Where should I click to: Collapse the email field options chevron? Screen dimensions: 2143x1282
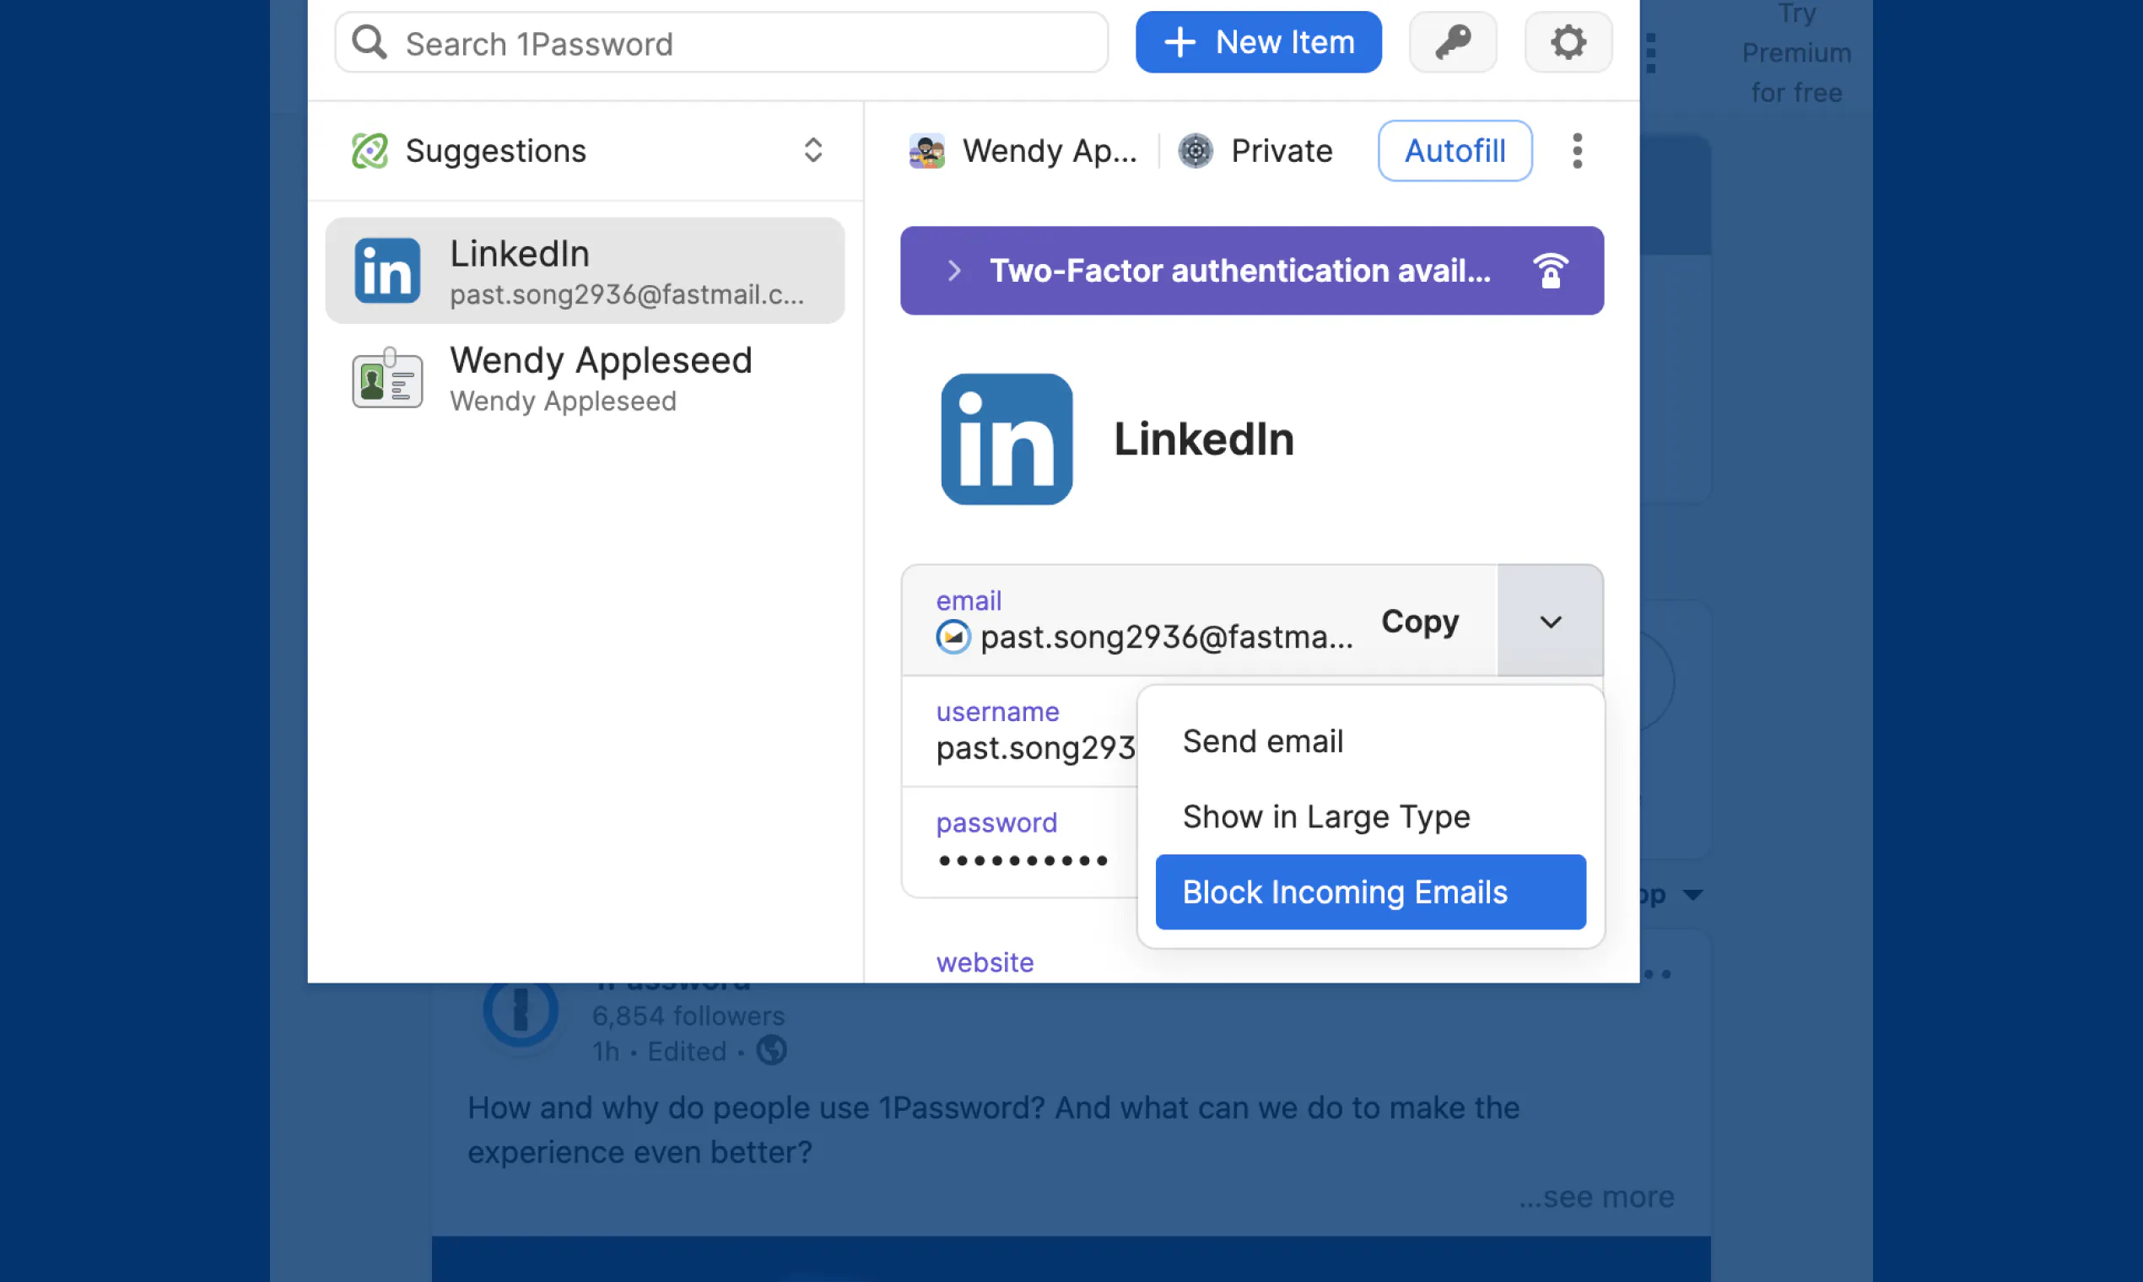pos(1550,621)
